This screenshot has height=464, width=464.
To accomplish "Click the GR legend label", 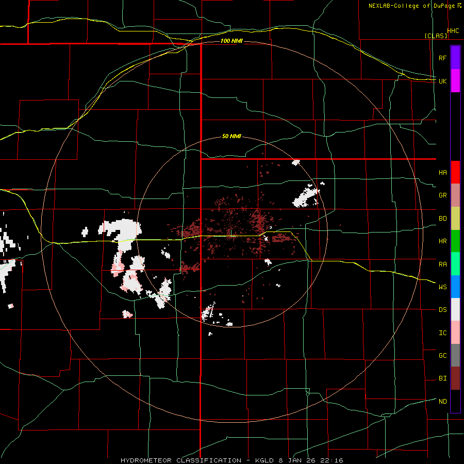I will [443, 195].
